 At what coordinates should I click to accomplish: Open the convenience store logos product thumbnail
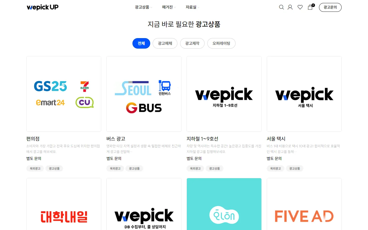(x=64, y=94)
